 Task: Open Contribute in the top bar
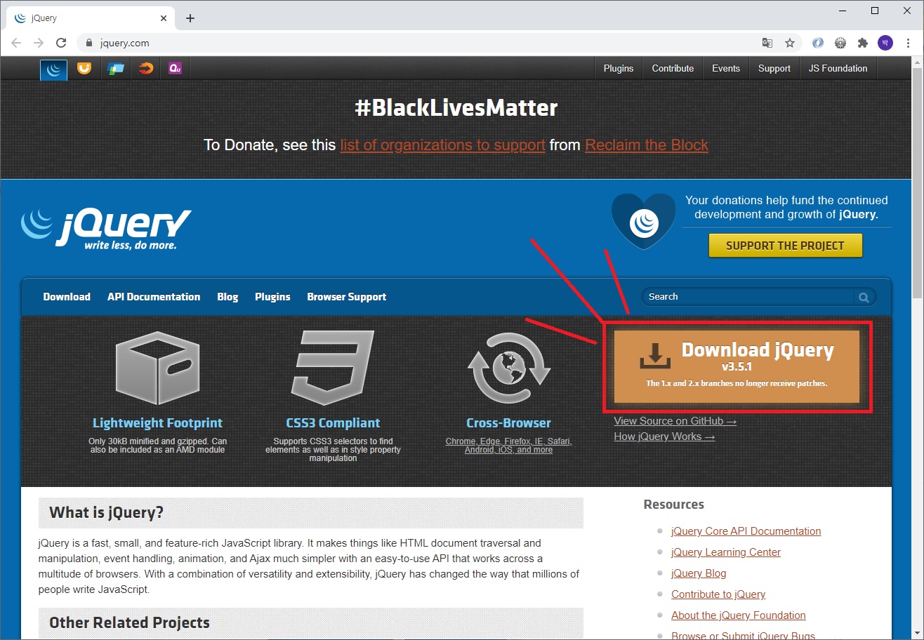(x=673, y=68)
